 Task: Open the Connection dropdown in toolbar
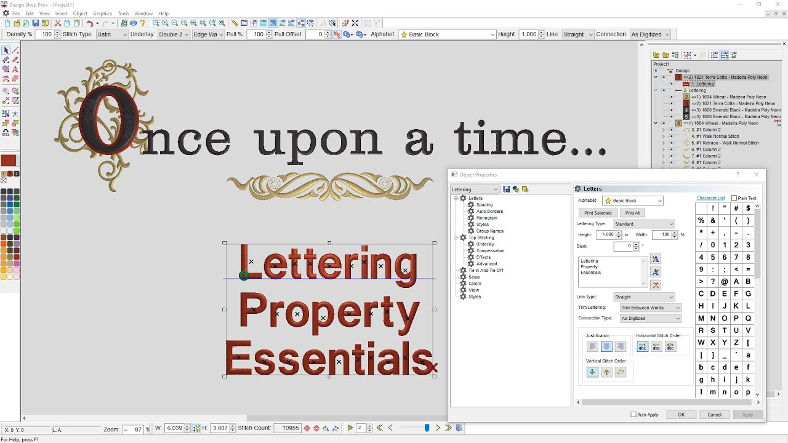click(x=650, y=34)
